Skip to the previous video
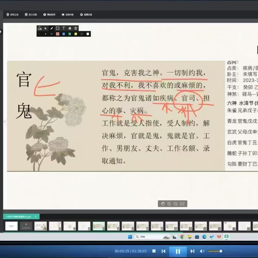 (163, 251)
